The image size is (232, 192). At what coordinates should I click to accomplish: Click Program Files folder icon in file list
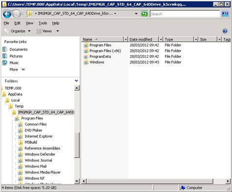point(86,45)
